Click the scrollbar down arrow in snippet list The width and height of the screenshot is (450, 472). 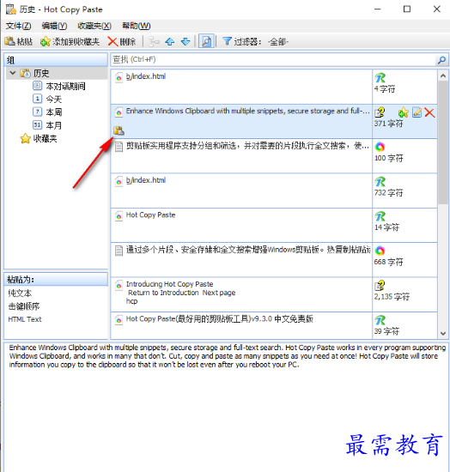tap(443, 333)
